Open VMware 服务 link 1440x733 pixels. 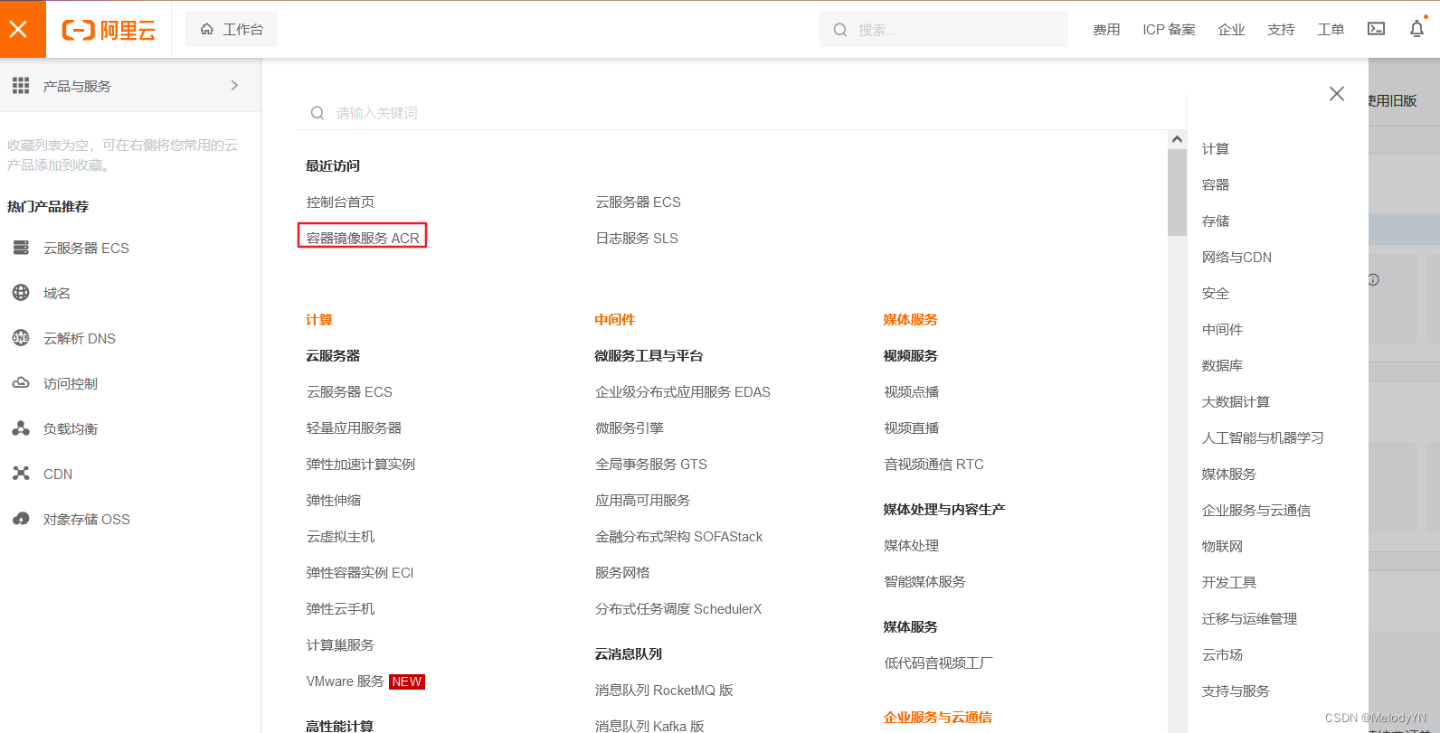click(x=345, y=681)
